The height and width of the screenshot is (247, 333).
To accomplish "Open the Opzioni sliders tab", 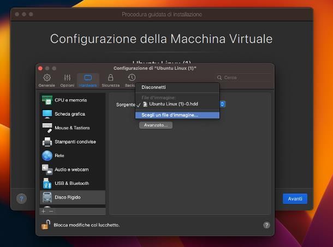I will tap(67, 80).
